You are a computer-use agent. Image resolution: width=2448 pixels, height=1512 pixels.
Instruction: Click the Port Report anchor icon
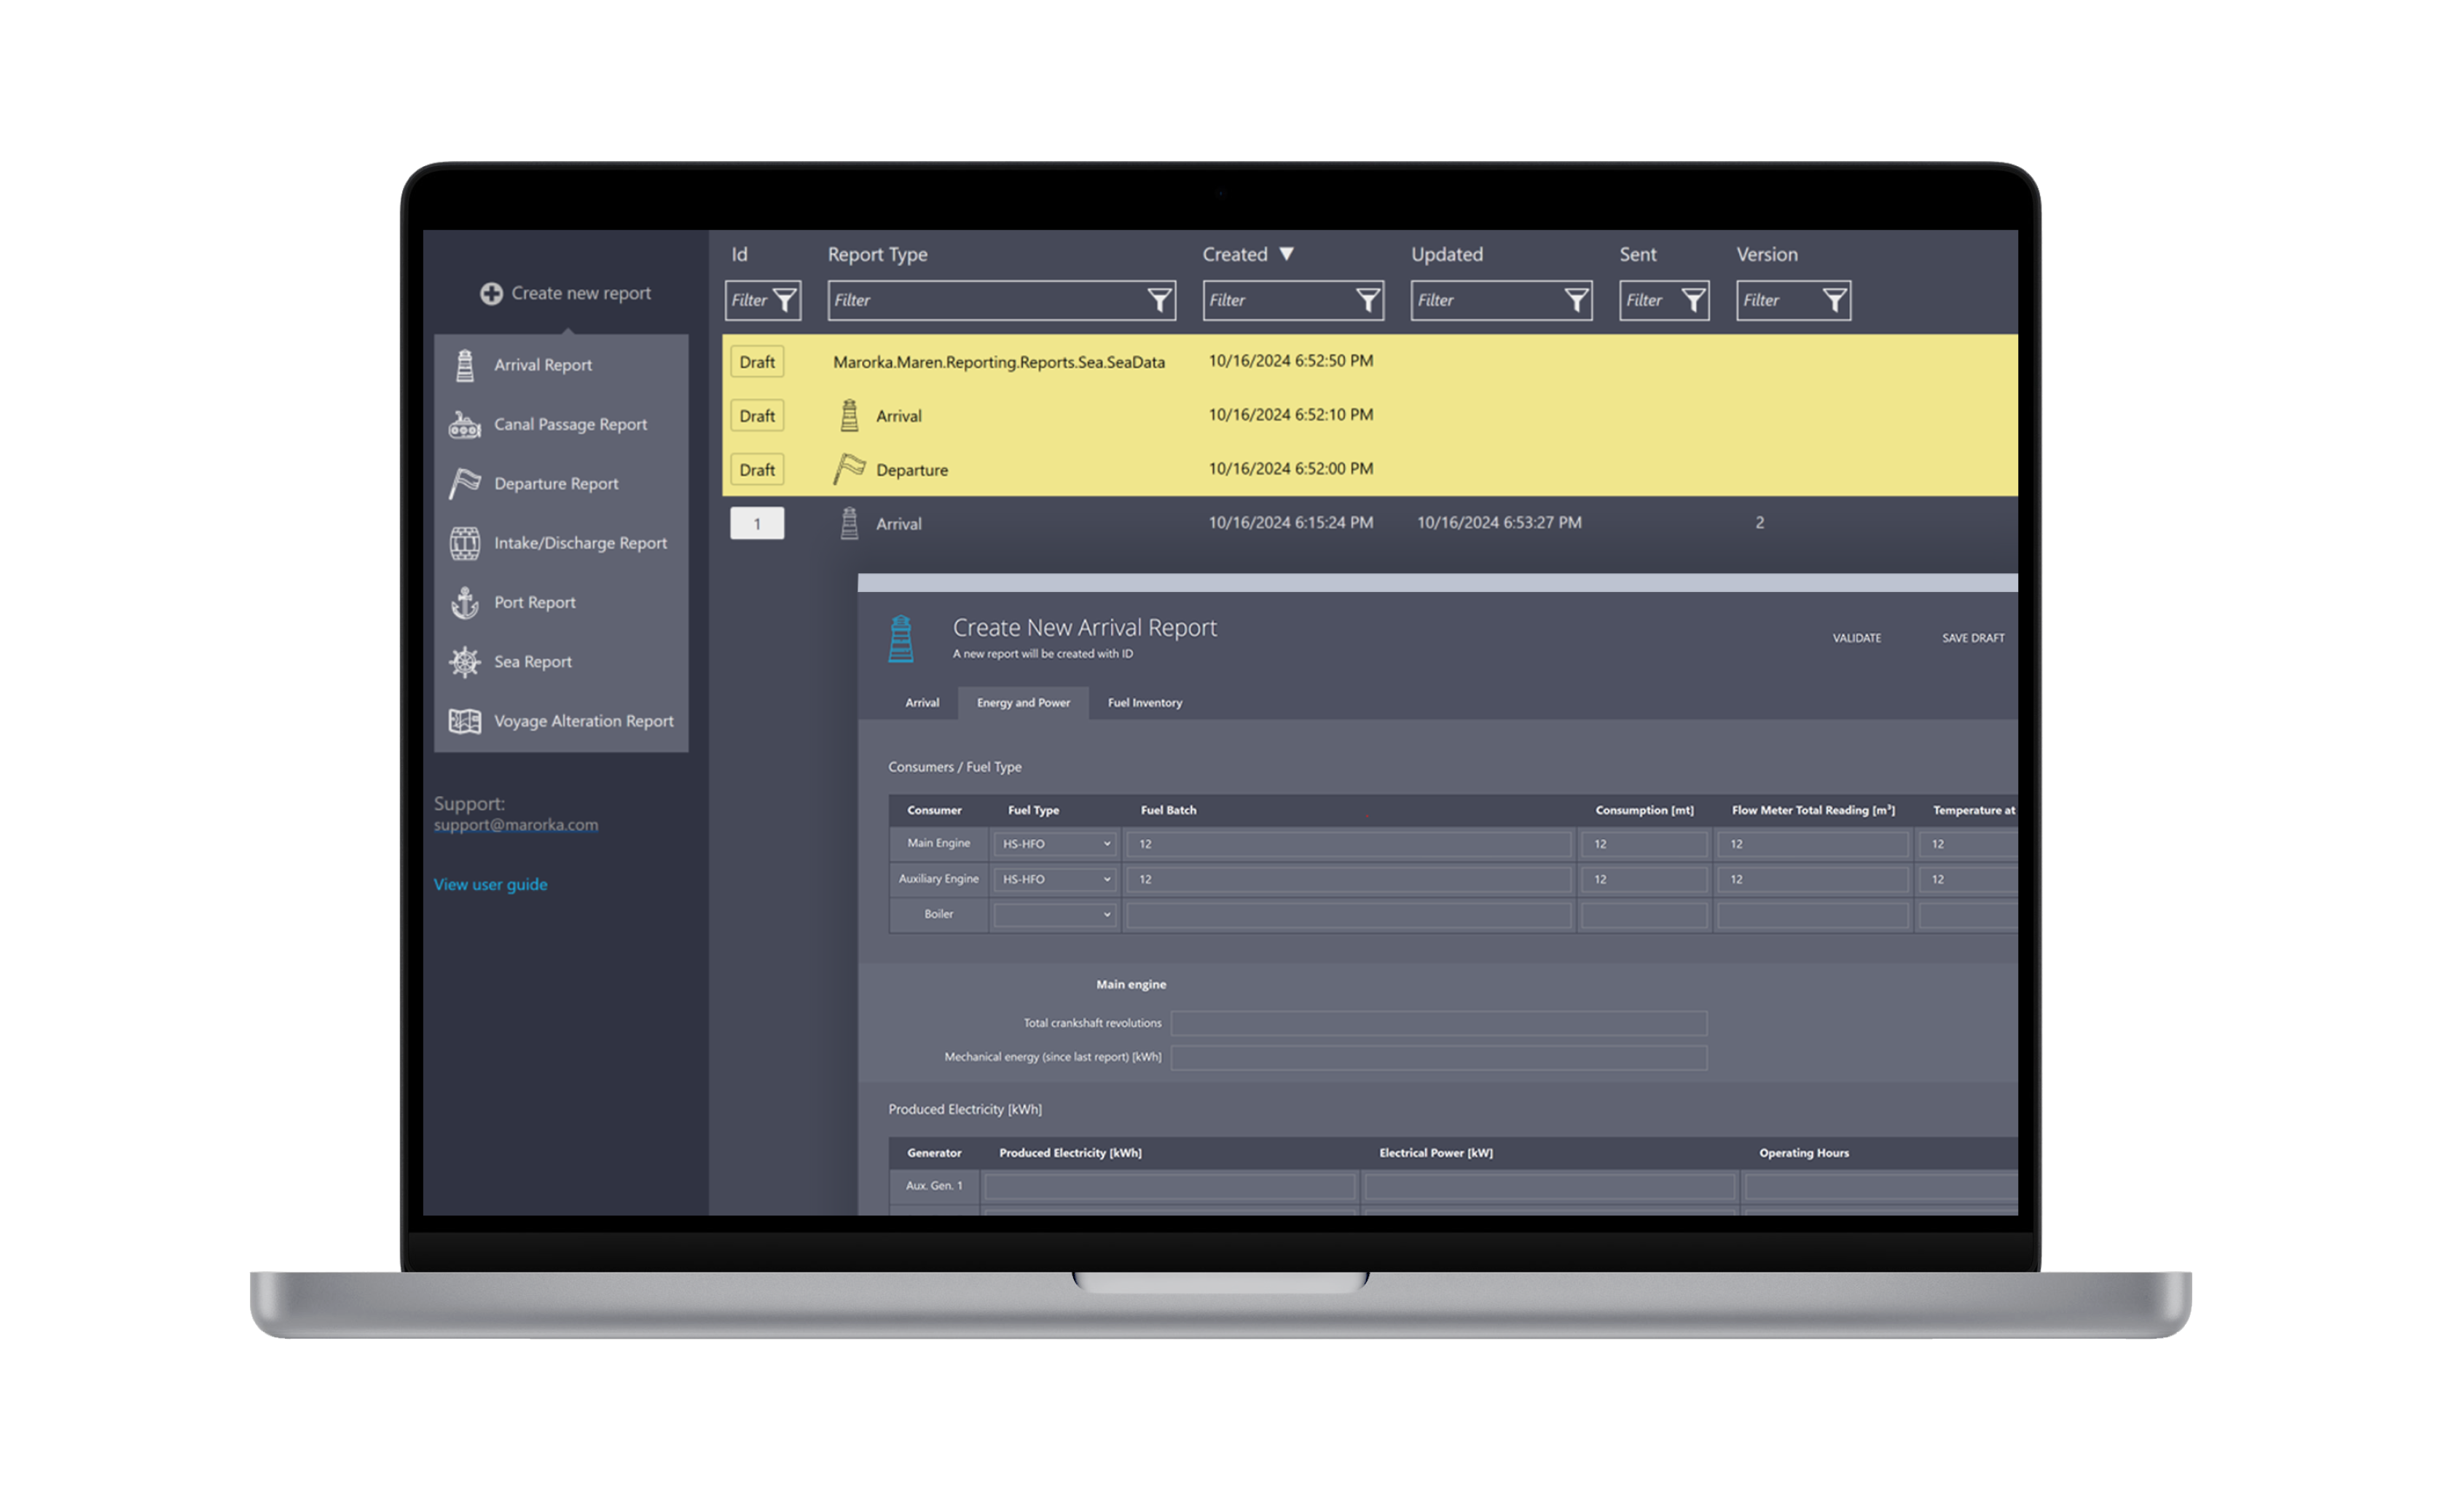pos(465,603)
